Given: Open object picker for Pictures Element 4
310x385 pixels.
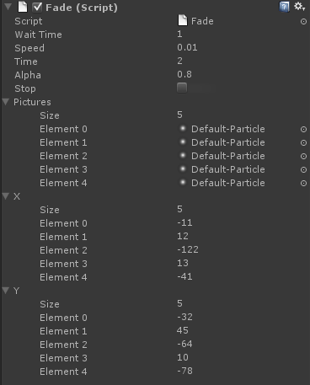Looking at the screenshot, I should (303, 183).
